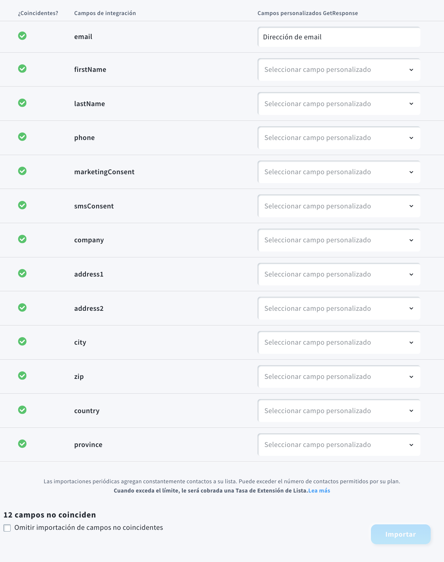Screen dimensions: 444x562
Task: Open custom field dropdown for lastName
Action: (339, 104)
